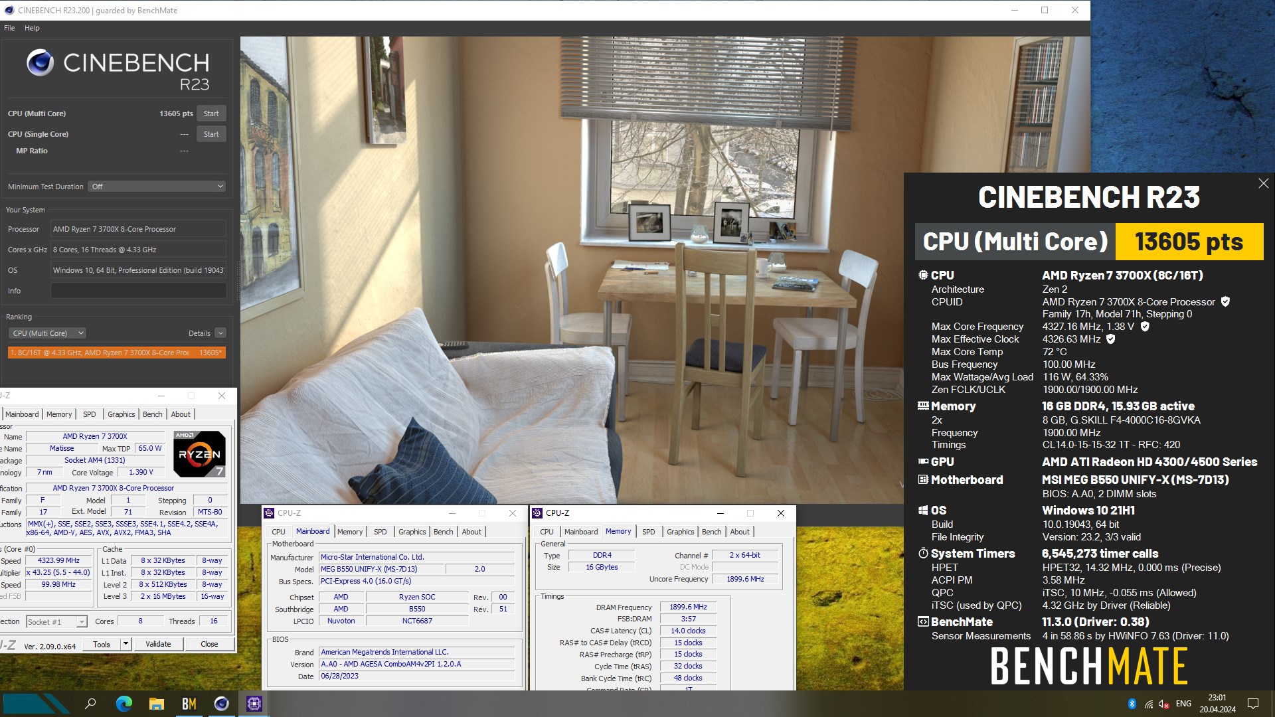
Task: Click the Cinebench icon in the title bar
Action: coord(9,10)
